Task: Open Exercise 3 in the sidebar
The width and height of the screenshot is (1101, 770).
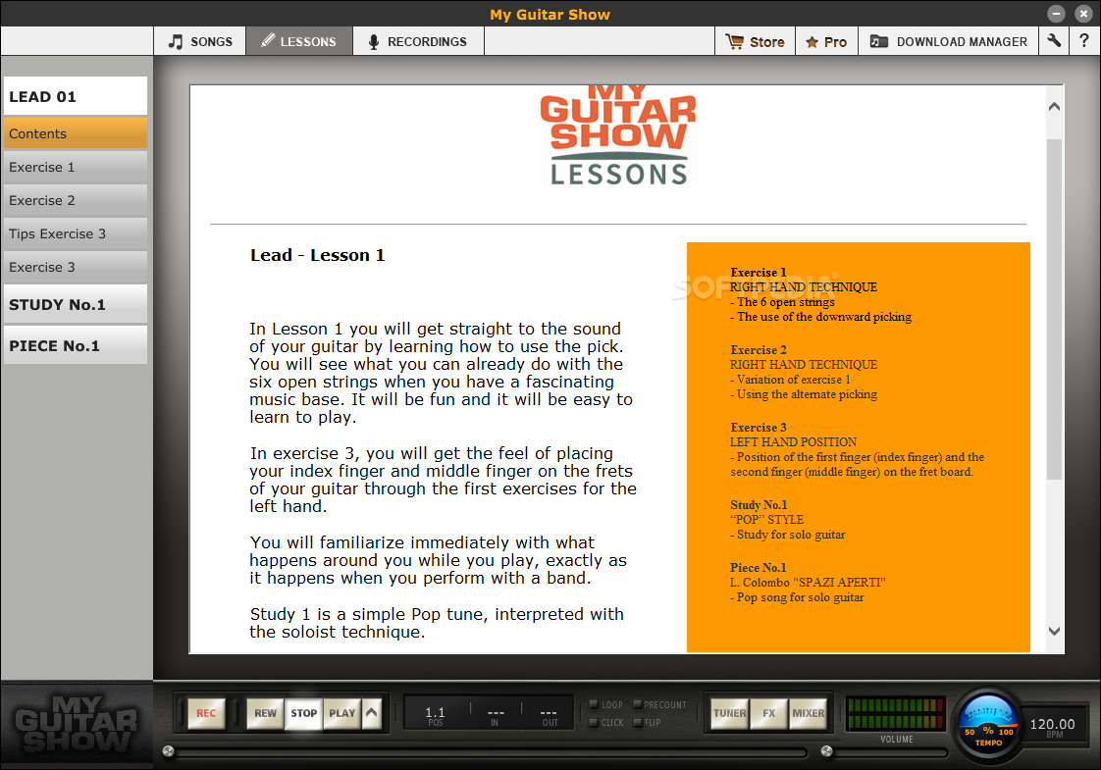Action: [76, 267]
